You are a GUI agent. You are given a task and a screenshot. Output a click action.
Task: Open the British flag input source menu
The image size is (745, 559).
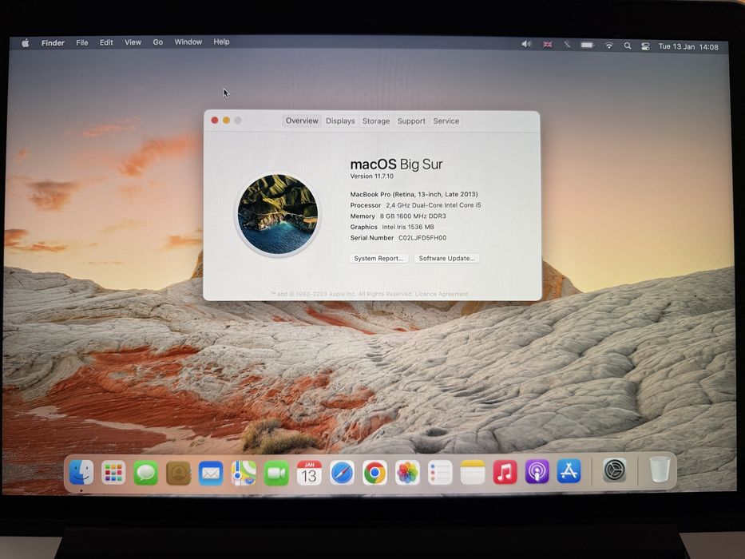547,44
